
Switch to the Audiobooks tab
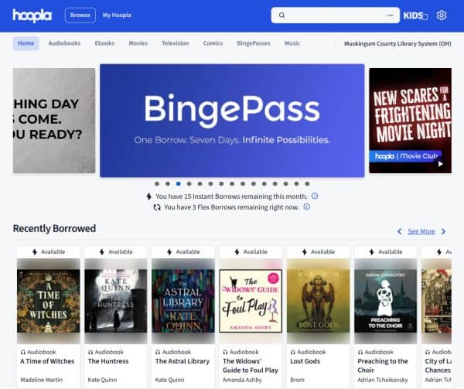pyautogui.click(x=64, y=43)
